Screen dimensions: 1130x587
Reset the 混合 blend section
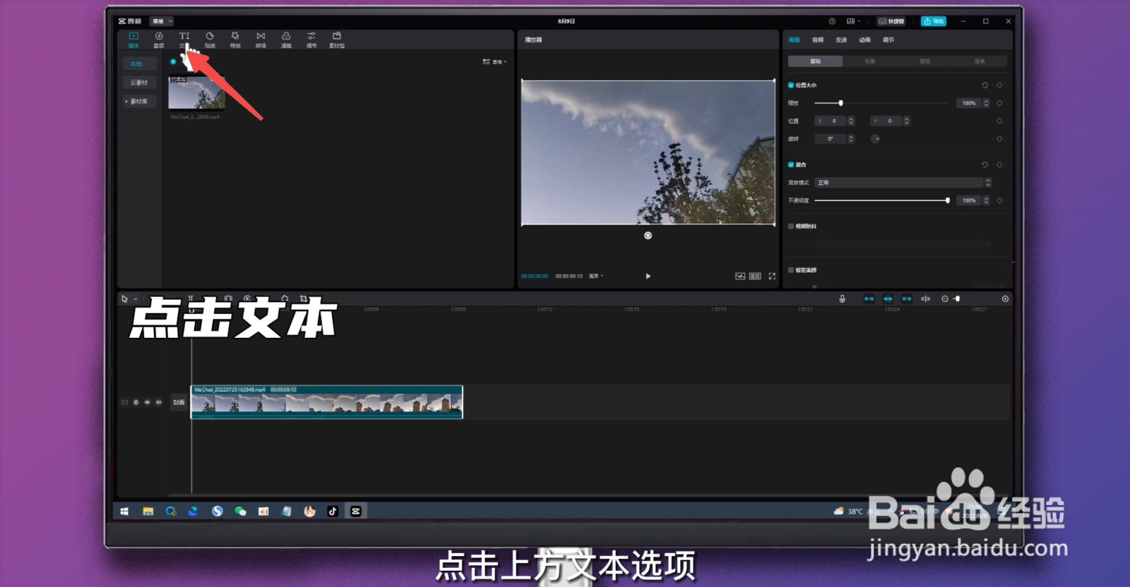pyautogui.click(x=985, y=164)
